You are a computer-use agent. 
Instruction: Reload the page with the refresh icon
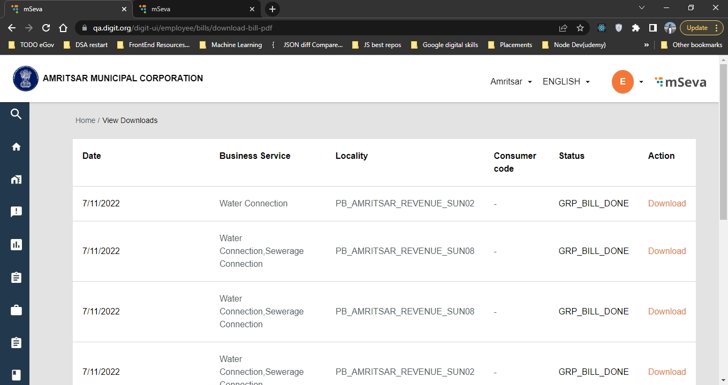point(46,28)
